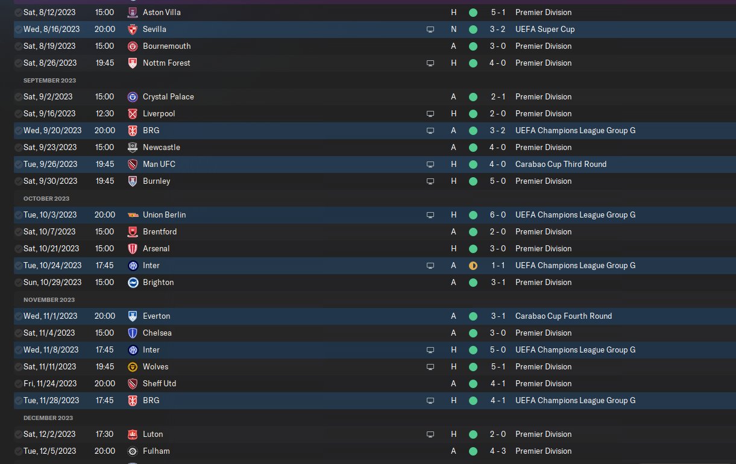Screen dimensions: 736x464
Task: Click the Newcastle club badge
Action: tap(133, 147)
